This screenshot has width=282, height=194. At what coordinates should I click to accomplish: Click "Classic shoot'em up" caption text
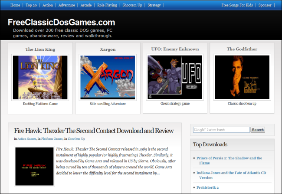[242, 103]
